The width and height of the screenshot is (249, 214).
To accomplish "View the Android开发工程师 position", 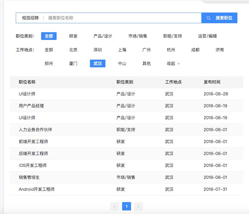I will pyautogui.click(x=36, y=189).
